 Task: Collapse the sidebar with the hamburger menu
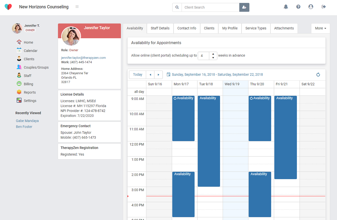[77, 7]
